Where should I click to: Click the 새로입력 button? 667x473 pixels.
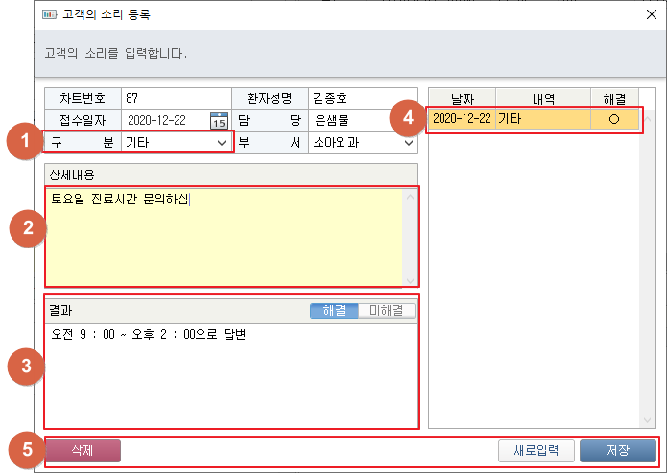pos(536,451)
